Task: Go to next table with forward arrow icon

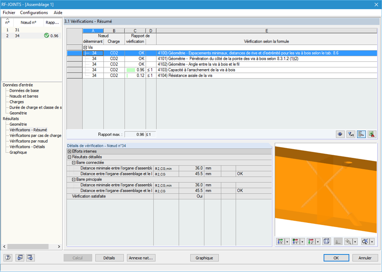Action: pos(31,257)
